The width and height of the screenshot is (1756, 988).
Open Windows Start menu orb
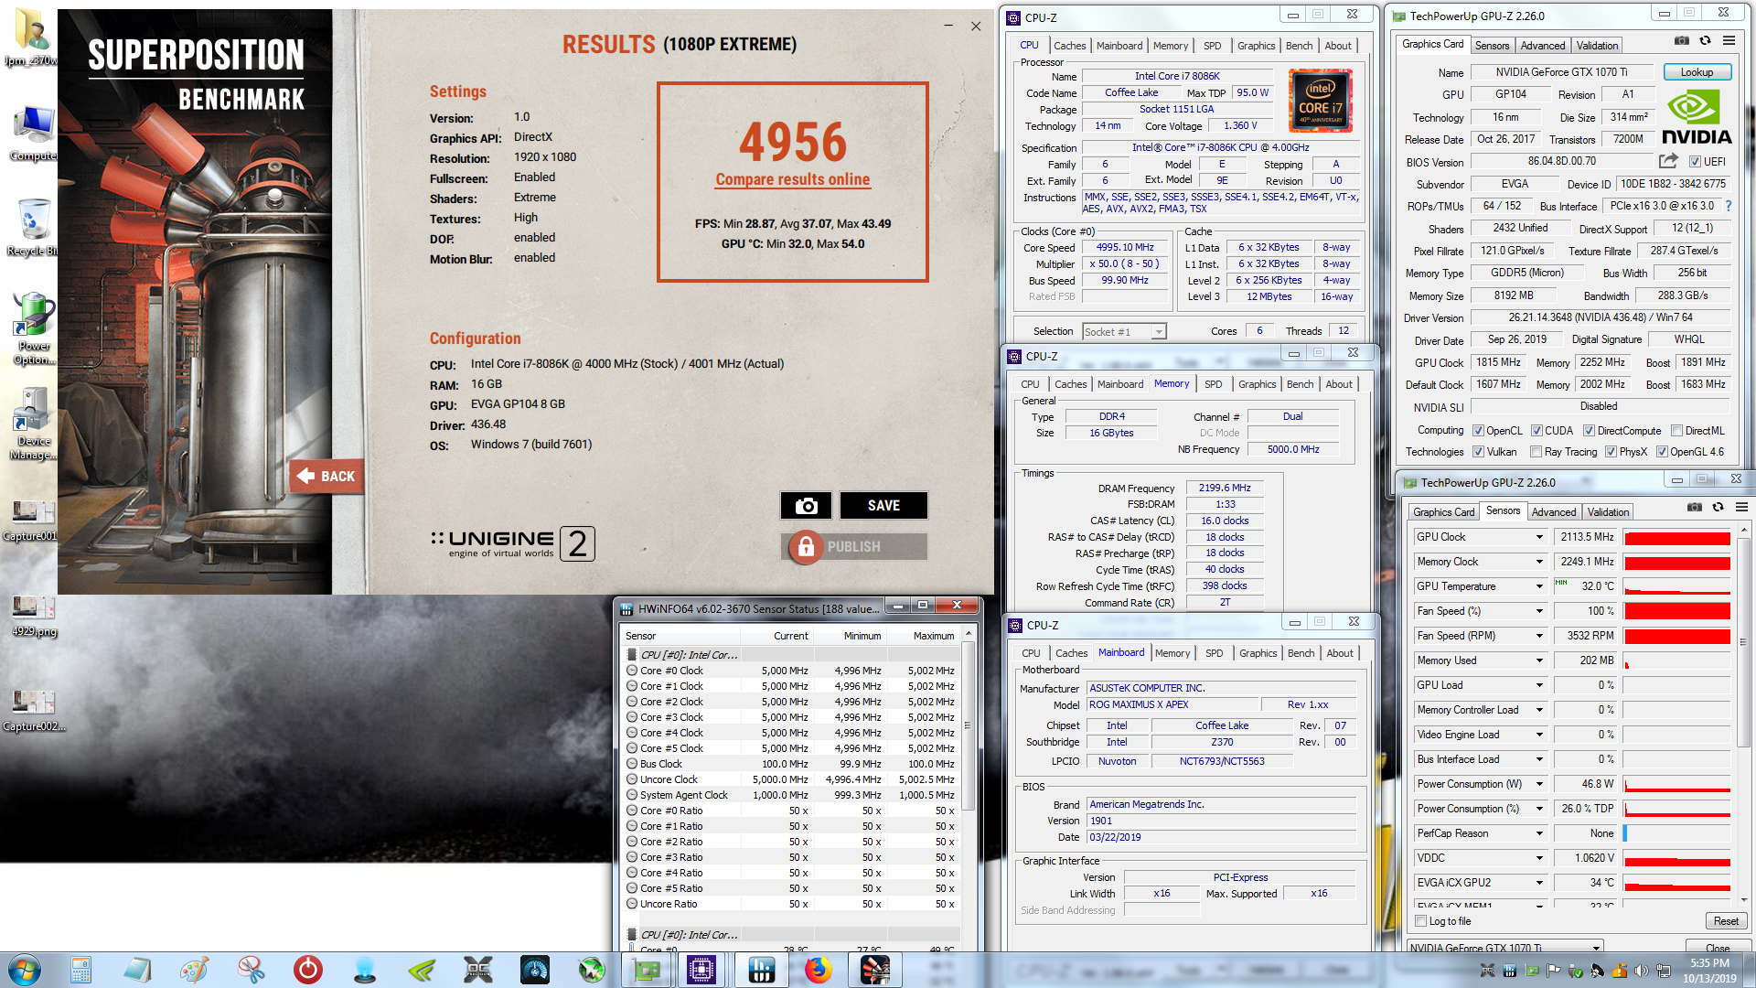(25, 970)
